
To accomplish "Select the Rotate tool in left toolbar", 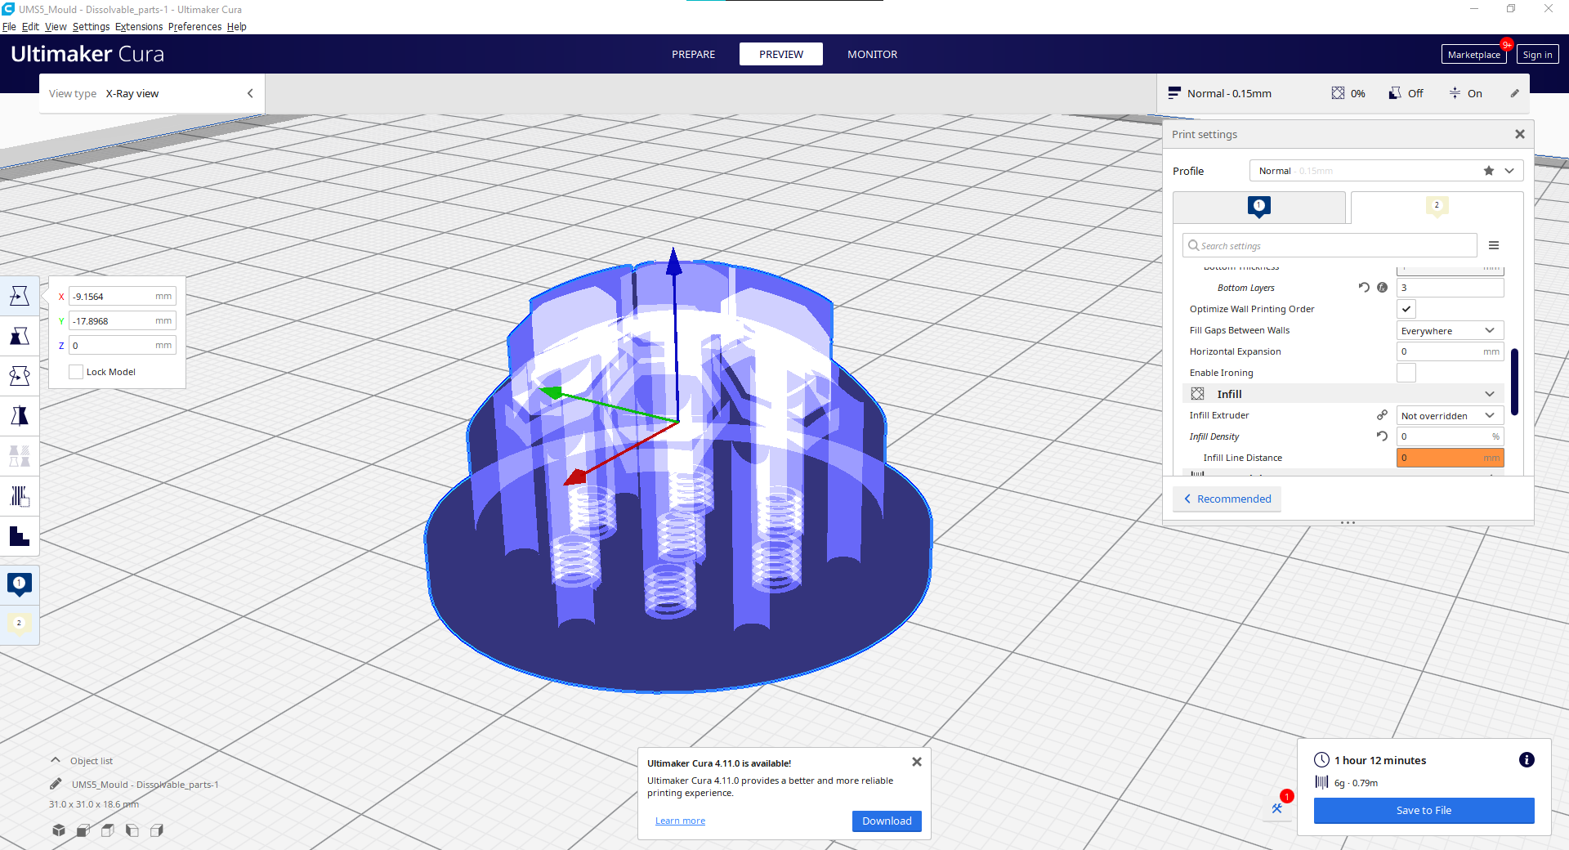I will click(20, 376).
